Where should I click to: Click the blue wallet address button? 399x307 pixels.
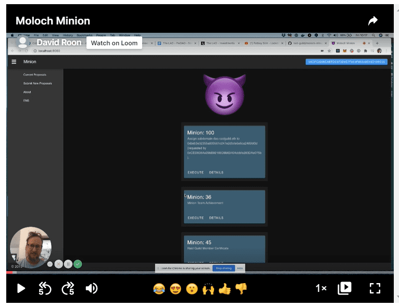point(346,62)
